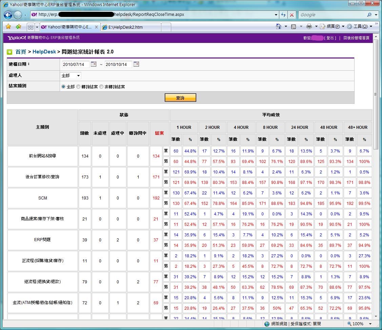Open the 工具(O) dropdown menu
Viewport: 382px width, 330px height.
click(x=360, y=26)
